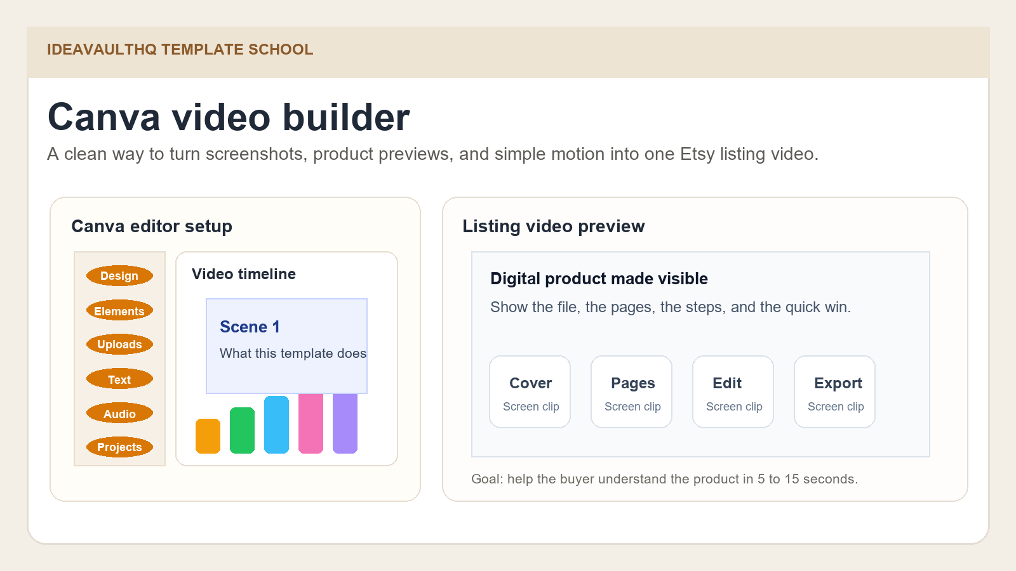
Task: Click the Video timeline heading
Action: click(x=244, y=274)
